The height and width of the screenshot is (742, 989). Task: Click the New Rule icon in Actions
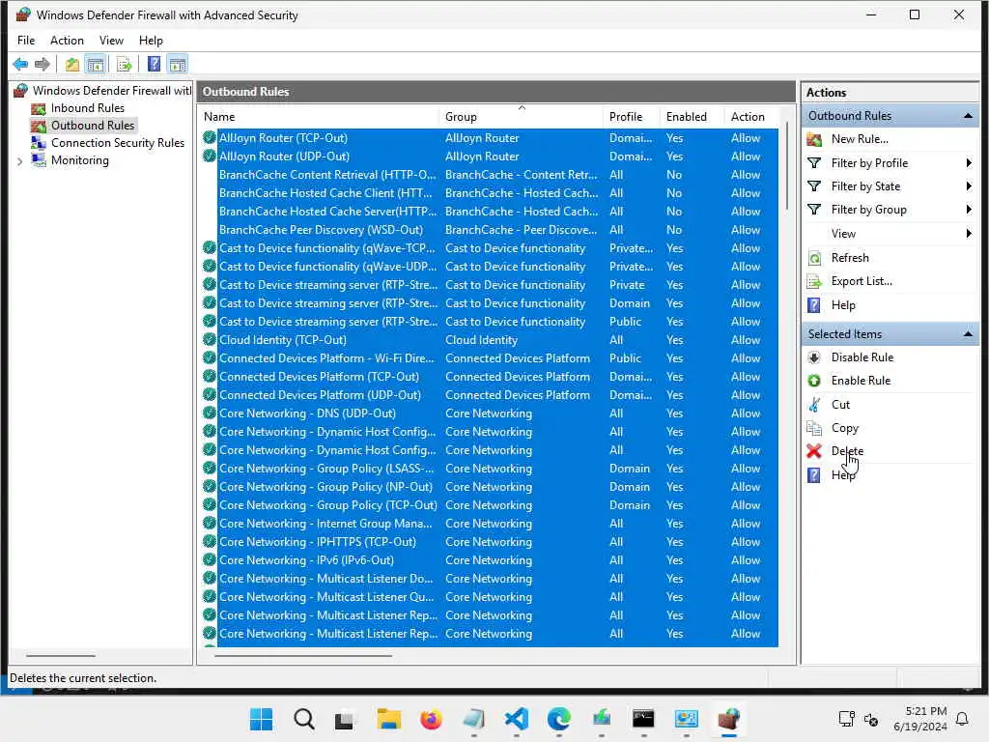(814, 139)
